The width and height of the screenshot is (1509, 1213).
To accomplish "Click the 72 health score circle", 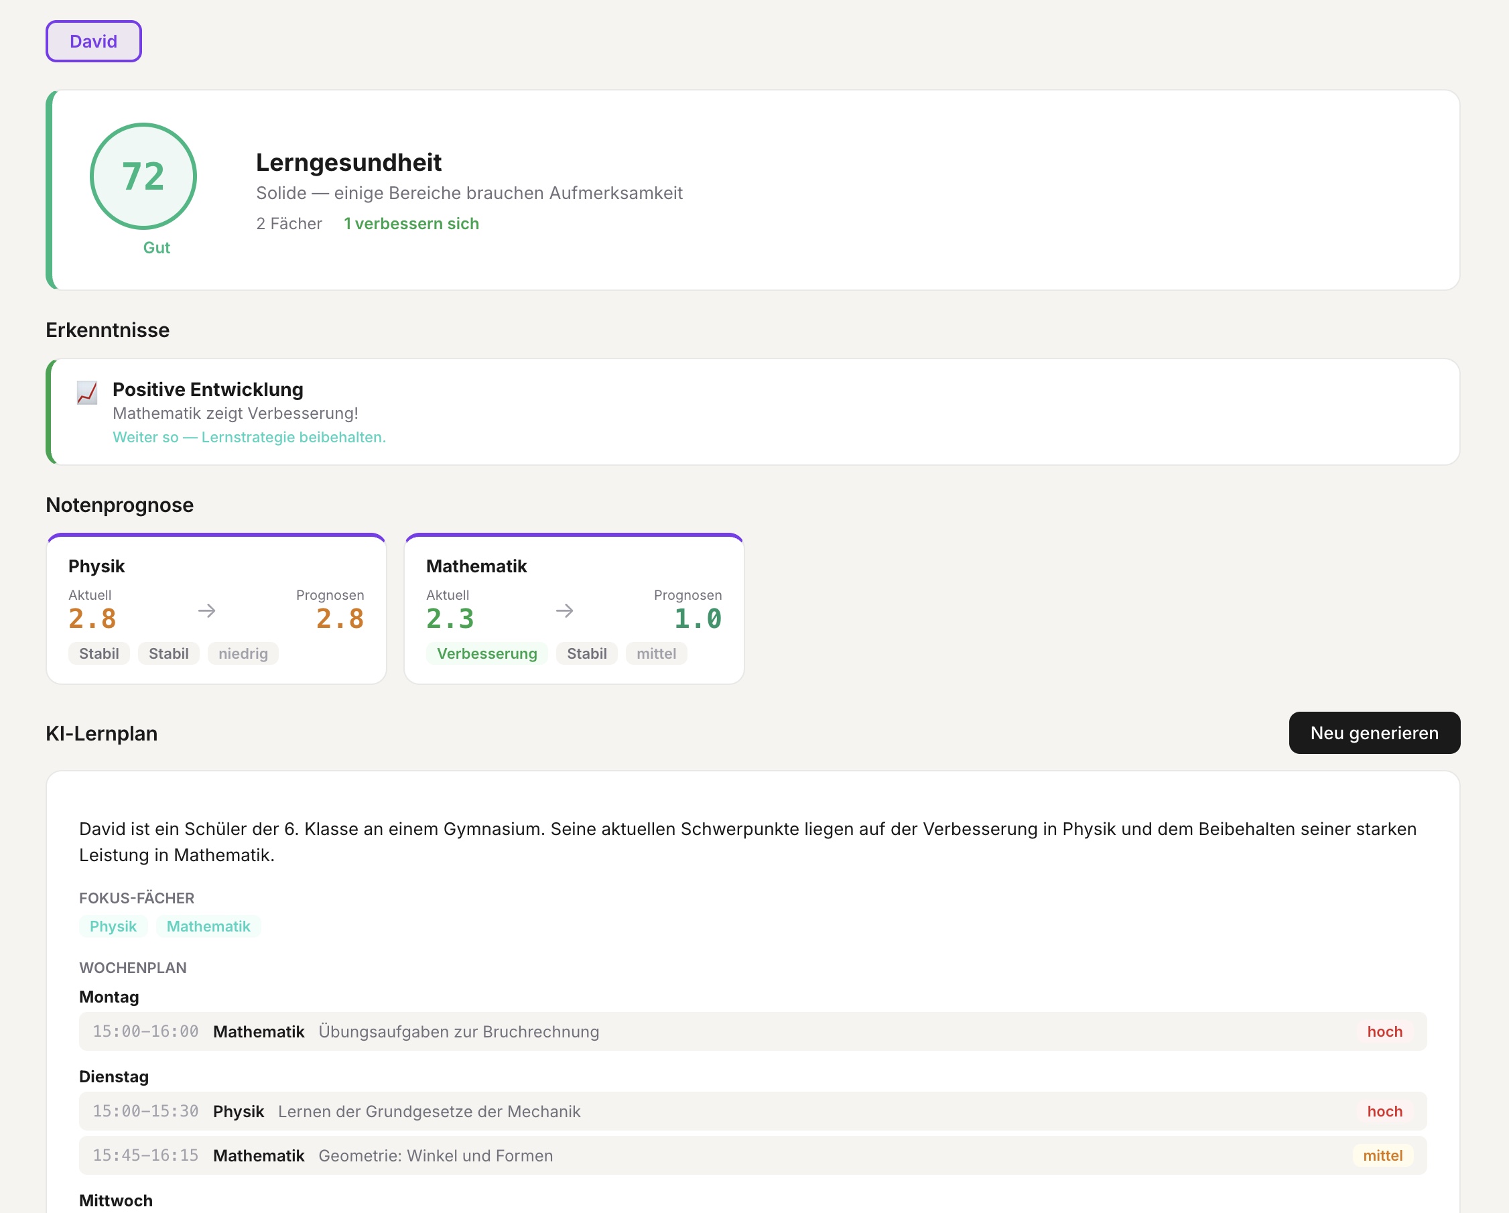I will [143, 176].
